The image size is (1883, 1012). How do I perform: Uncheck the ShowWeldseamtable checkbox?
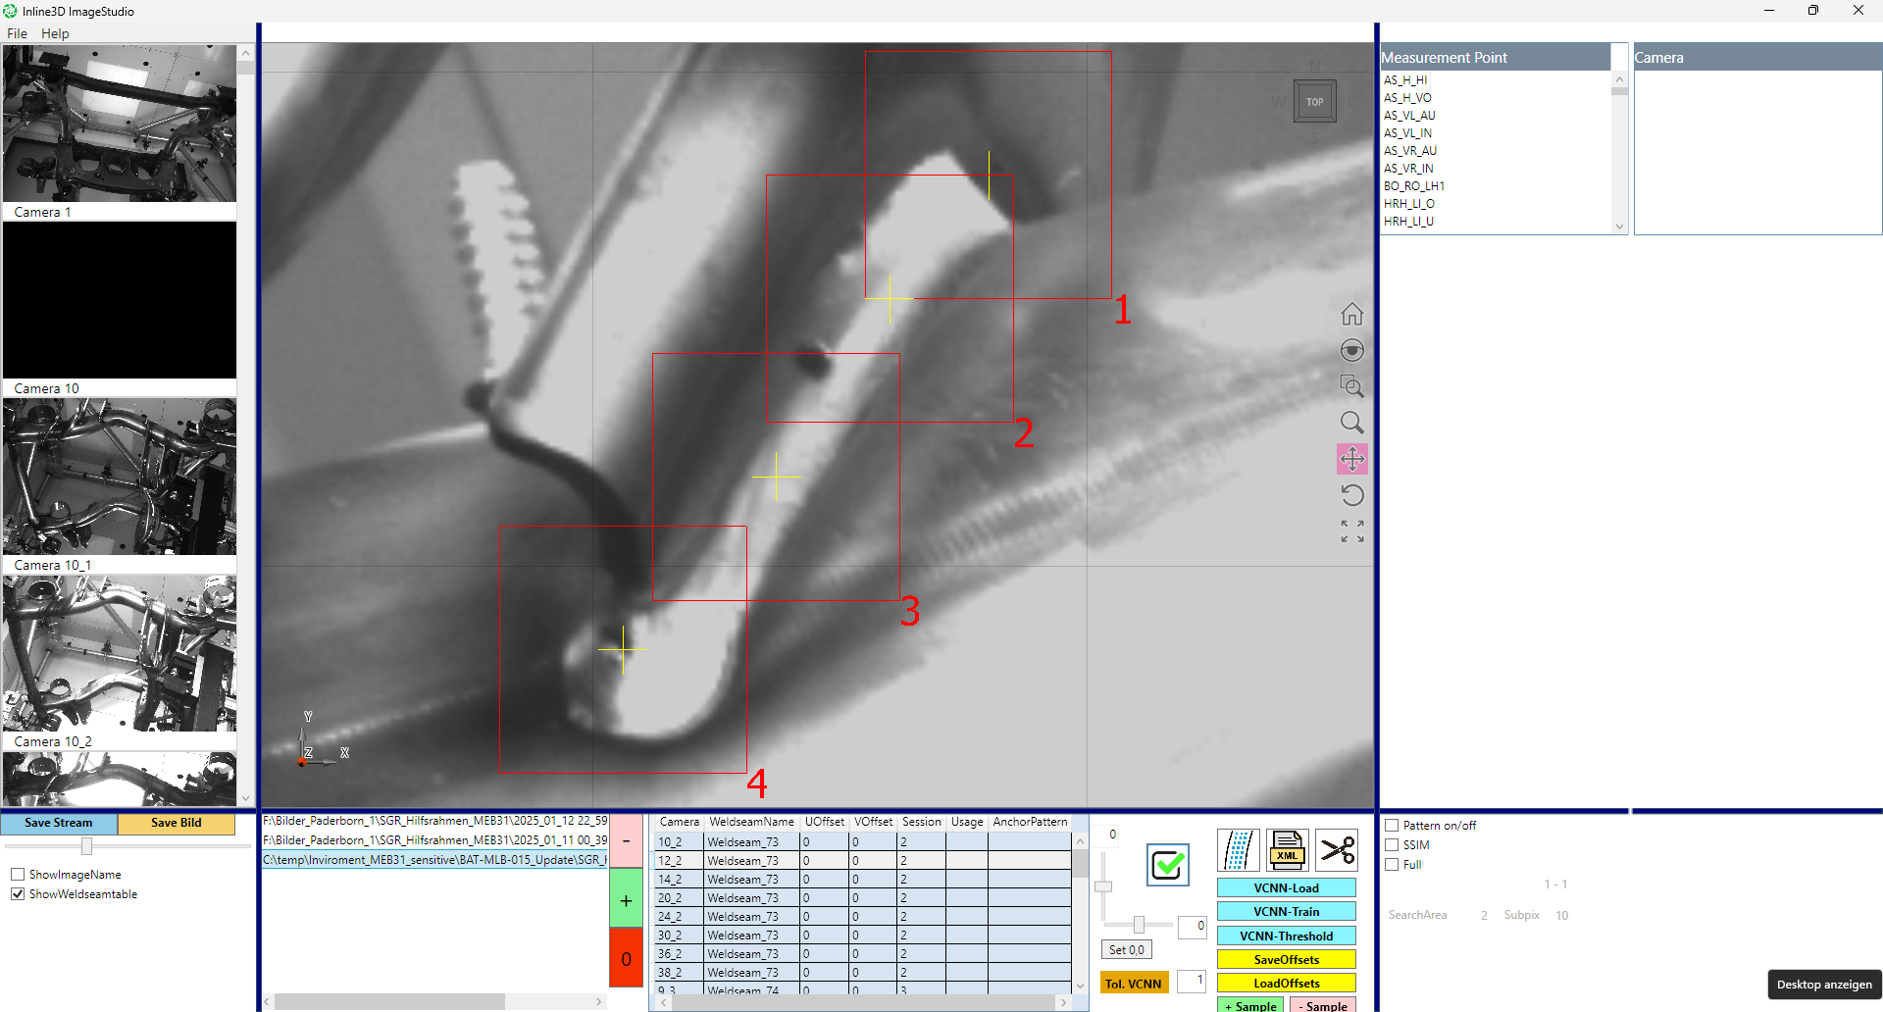pyautogui.click(x=18, y=894)
